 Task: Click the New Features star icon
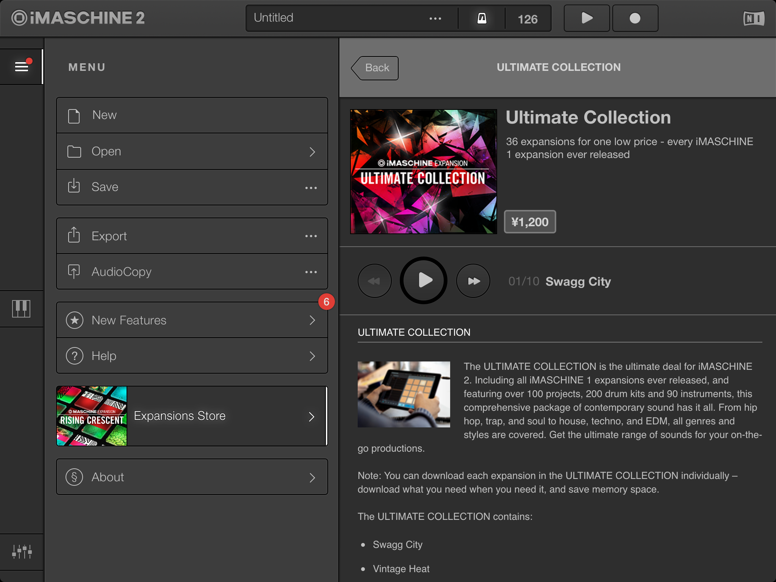75,320
